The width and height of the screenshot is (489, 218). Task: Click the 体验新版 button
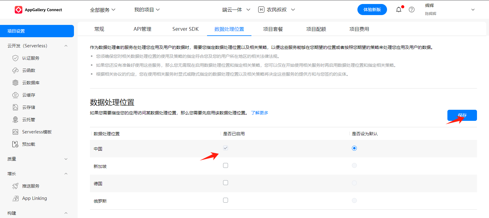pyautogui.click(x=372, y=10)
